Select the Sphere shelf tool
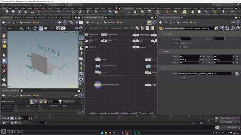 14,12
